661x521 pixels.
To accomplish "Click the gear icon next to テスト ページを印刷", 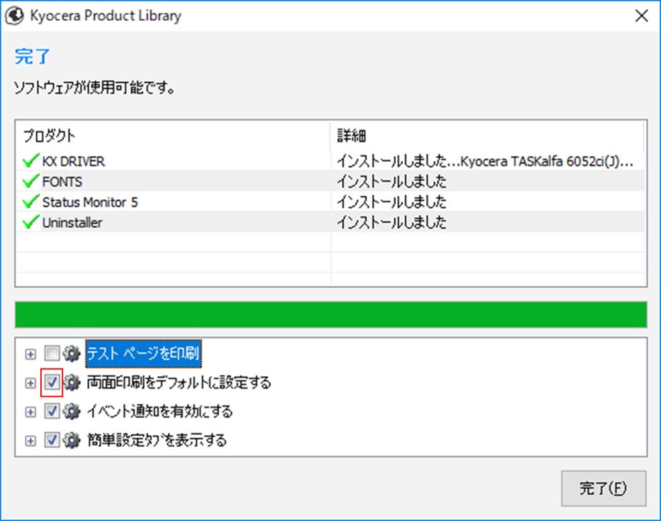I will (72, 353).
